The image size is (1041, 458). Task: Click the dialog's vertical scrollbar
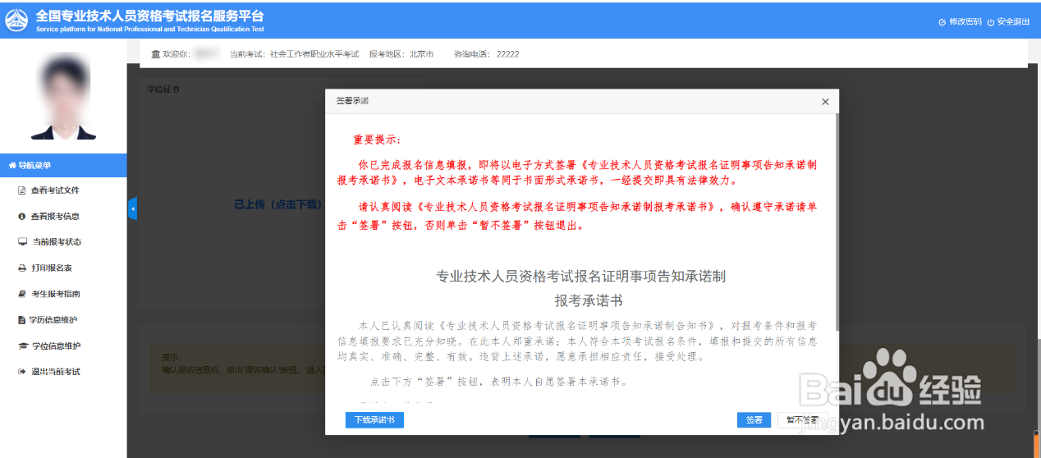tap(837, 222)
